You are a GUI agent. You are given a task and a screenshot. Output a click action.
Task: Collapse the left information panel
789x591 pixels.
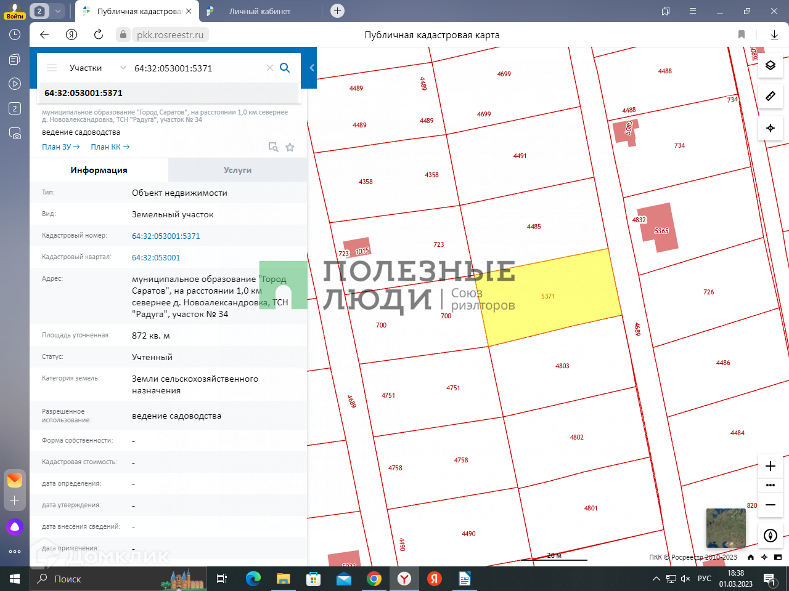pyautogui.click(x=312, y=68)
